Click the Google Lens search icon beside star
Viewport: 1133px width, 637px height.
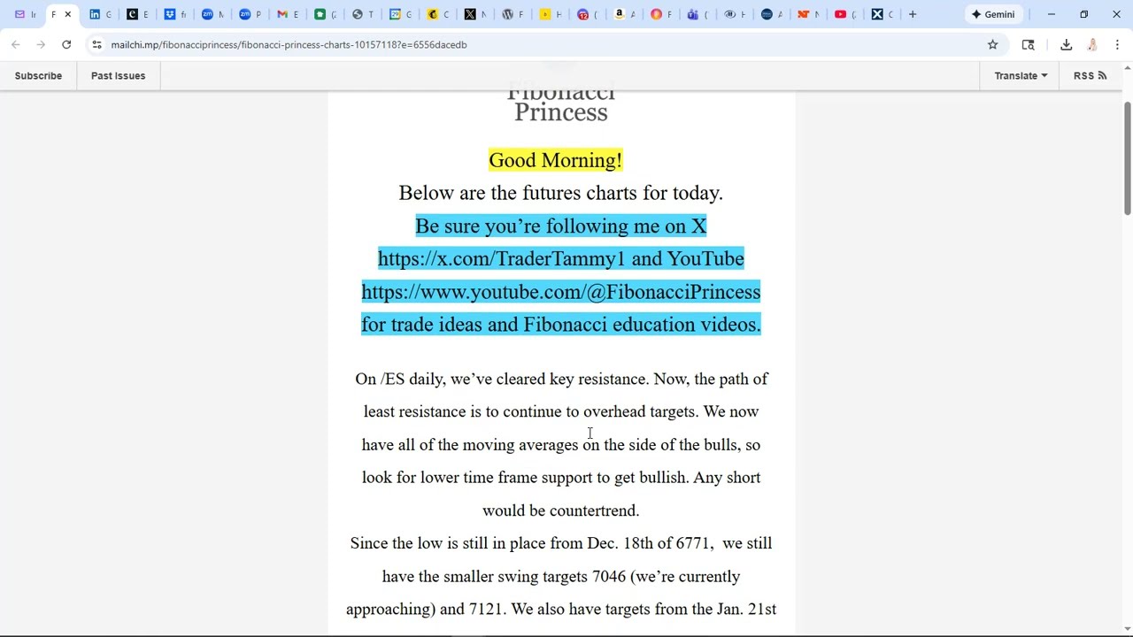[x=1028, y=44]
